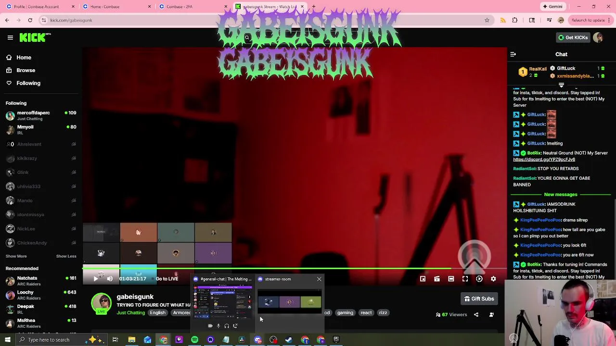Click Get KICKs button
This screenshot has height=346, width=616.
click(573, 37)
